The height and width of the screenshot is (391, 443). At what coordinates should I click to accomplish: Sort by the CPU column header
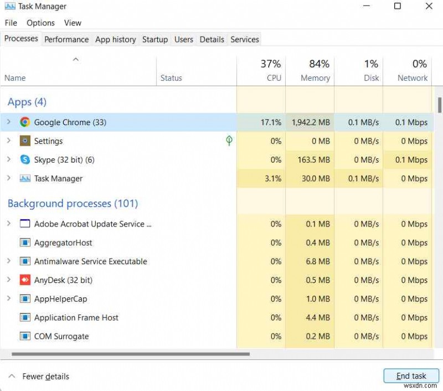(x=261, y=71)
